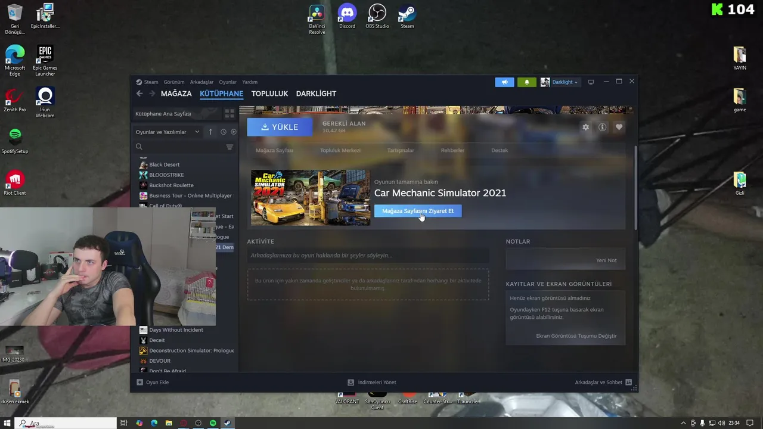Open Oyunlar ve Yazılımlar dropdown

(x=168, y=132)
